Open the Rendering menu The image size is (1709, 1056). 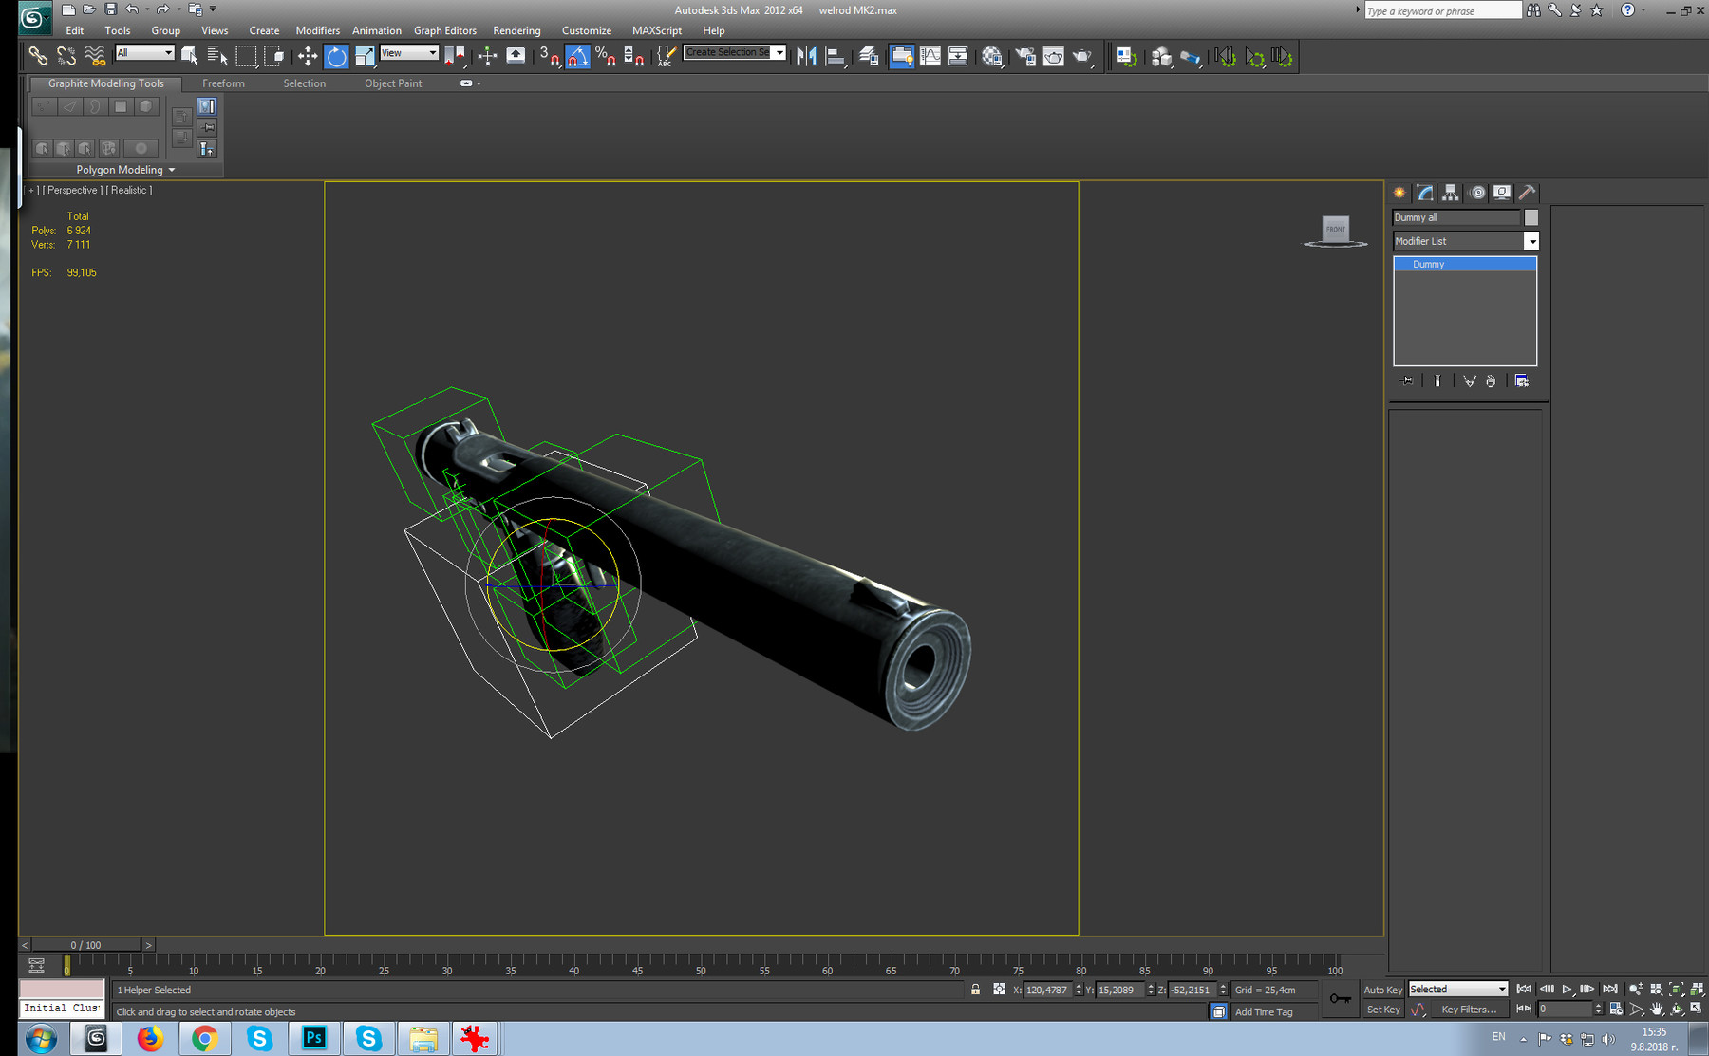click(516, 30)
